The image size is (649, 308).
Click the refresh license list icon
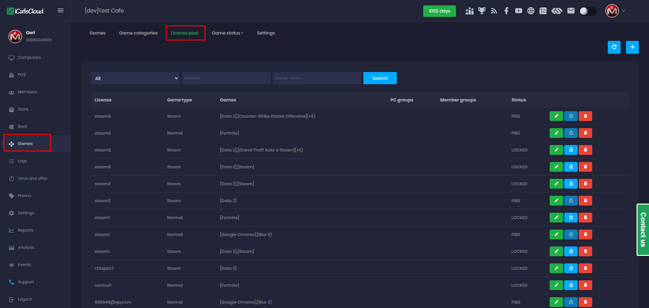(x=614, y=47)
